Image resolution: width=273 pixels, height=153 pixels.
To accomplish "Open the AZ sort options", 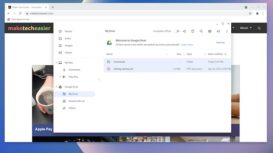I will point(218,31).
